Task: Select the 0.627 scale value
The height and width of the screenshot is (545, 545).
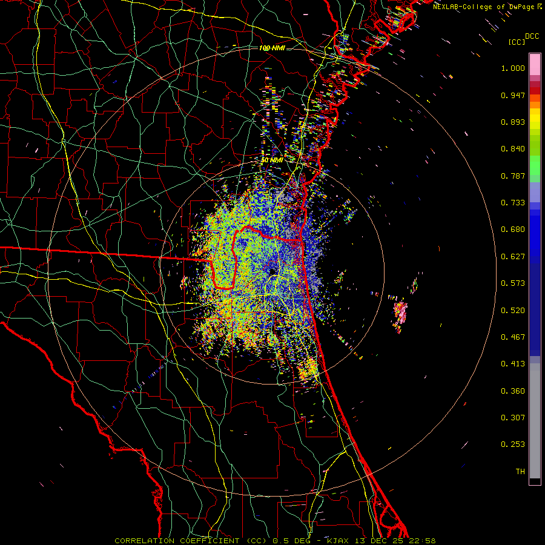Action: pyautogui.click(x=513, y=257)
